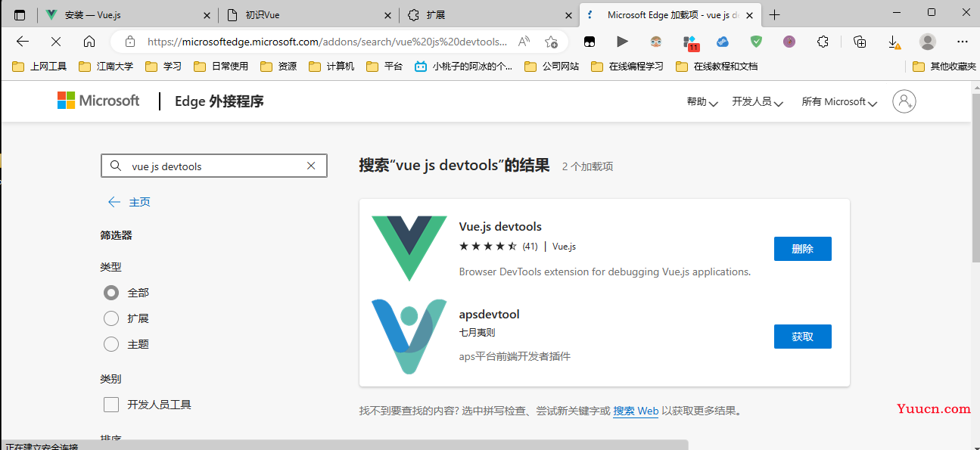Open the 在线编程学习 bookmarks folder
The width and height of the screenshot is (980, 450).
point(627,67)
